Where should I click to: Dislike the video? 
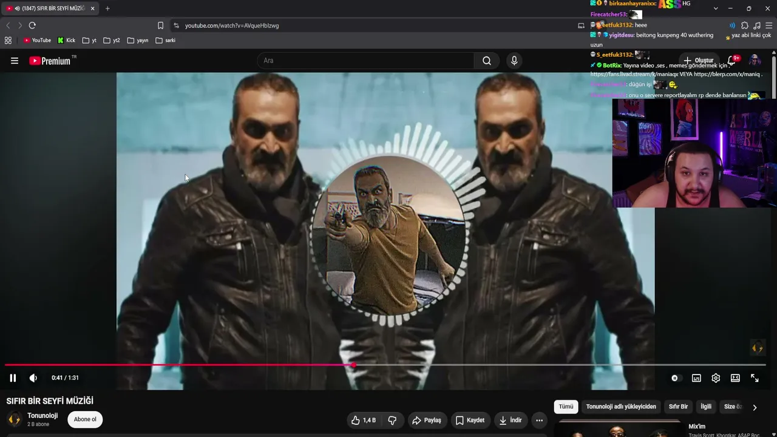click(392, 420)
